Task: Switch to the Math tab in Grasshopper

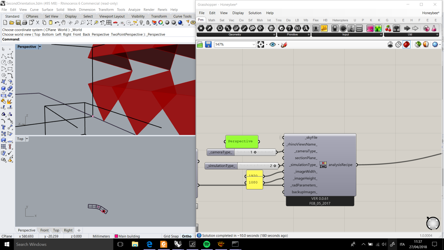Action: point(212,20)
